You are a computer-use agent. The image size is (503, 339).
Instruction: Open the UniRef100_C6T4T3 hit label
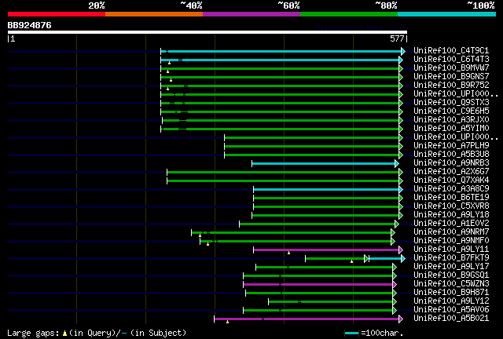pos(451,60)
